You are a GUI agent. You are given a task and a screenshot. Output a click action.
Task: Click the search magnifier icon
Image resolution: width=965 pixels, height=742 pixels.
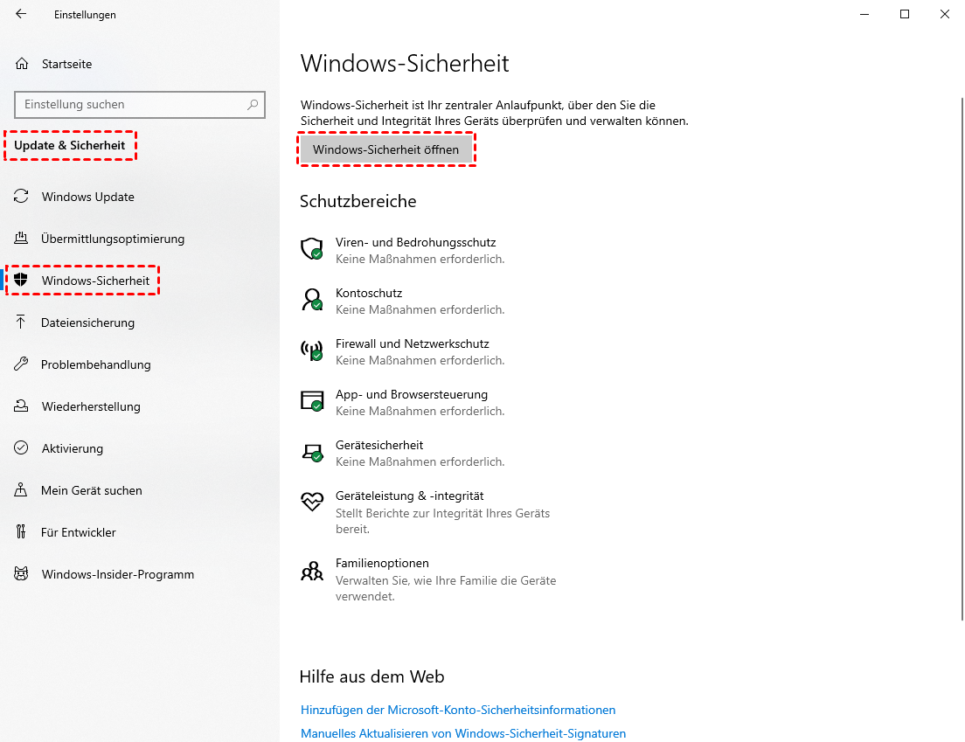[253, 104]
